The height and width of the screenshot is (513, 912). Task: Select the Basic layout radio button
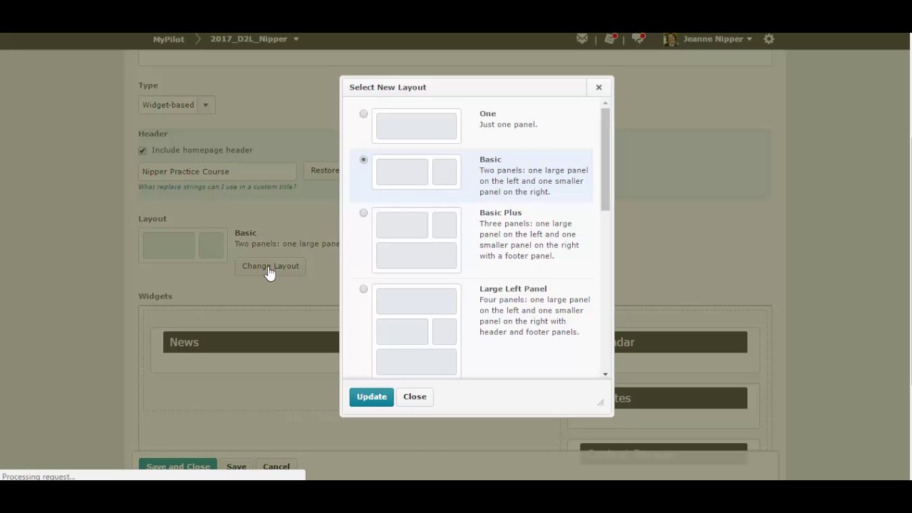click(363, 160)
